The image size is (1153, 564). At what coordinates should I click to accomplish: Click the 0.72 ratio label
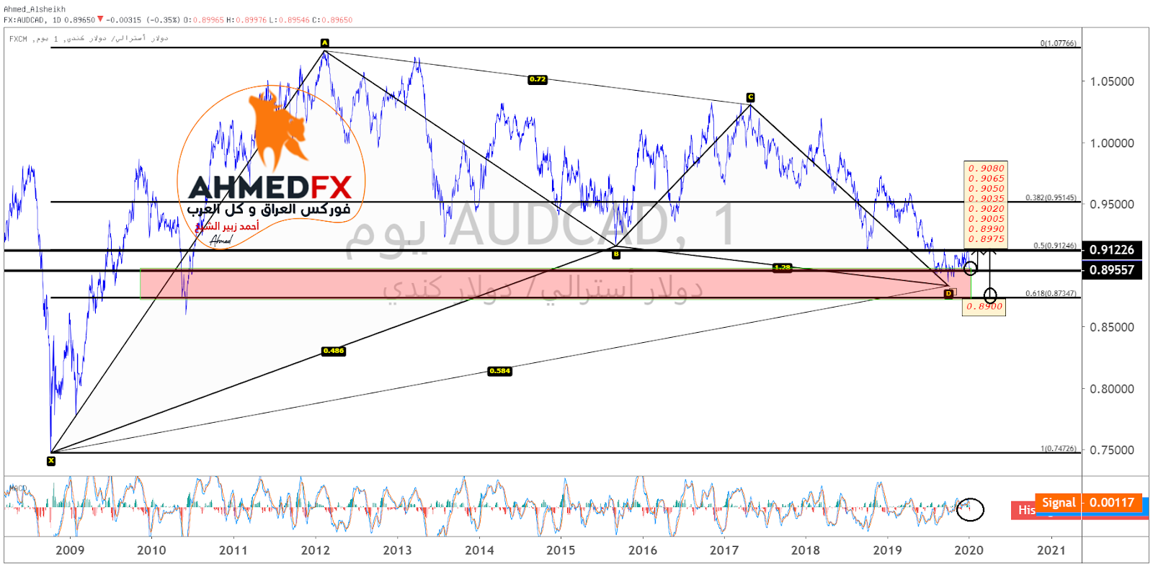coord(538,79)
